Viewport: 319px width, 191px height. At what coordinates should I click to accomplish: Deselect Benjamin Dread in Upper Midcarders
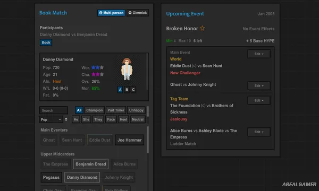[x=91, y=164]
